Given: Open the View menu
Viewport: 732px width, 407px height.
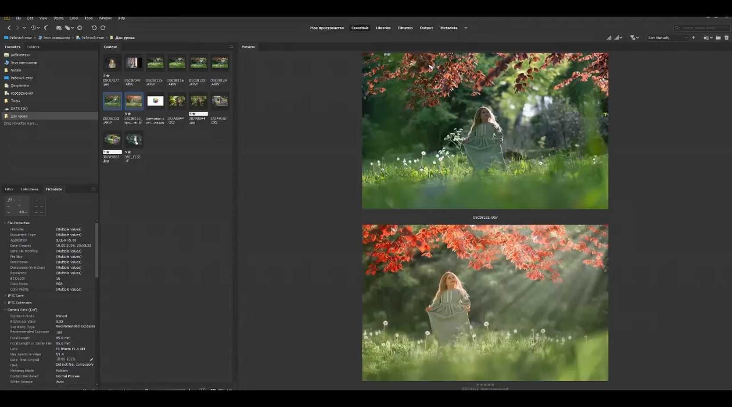Looking at the screenshot, I should click(43, 18).
